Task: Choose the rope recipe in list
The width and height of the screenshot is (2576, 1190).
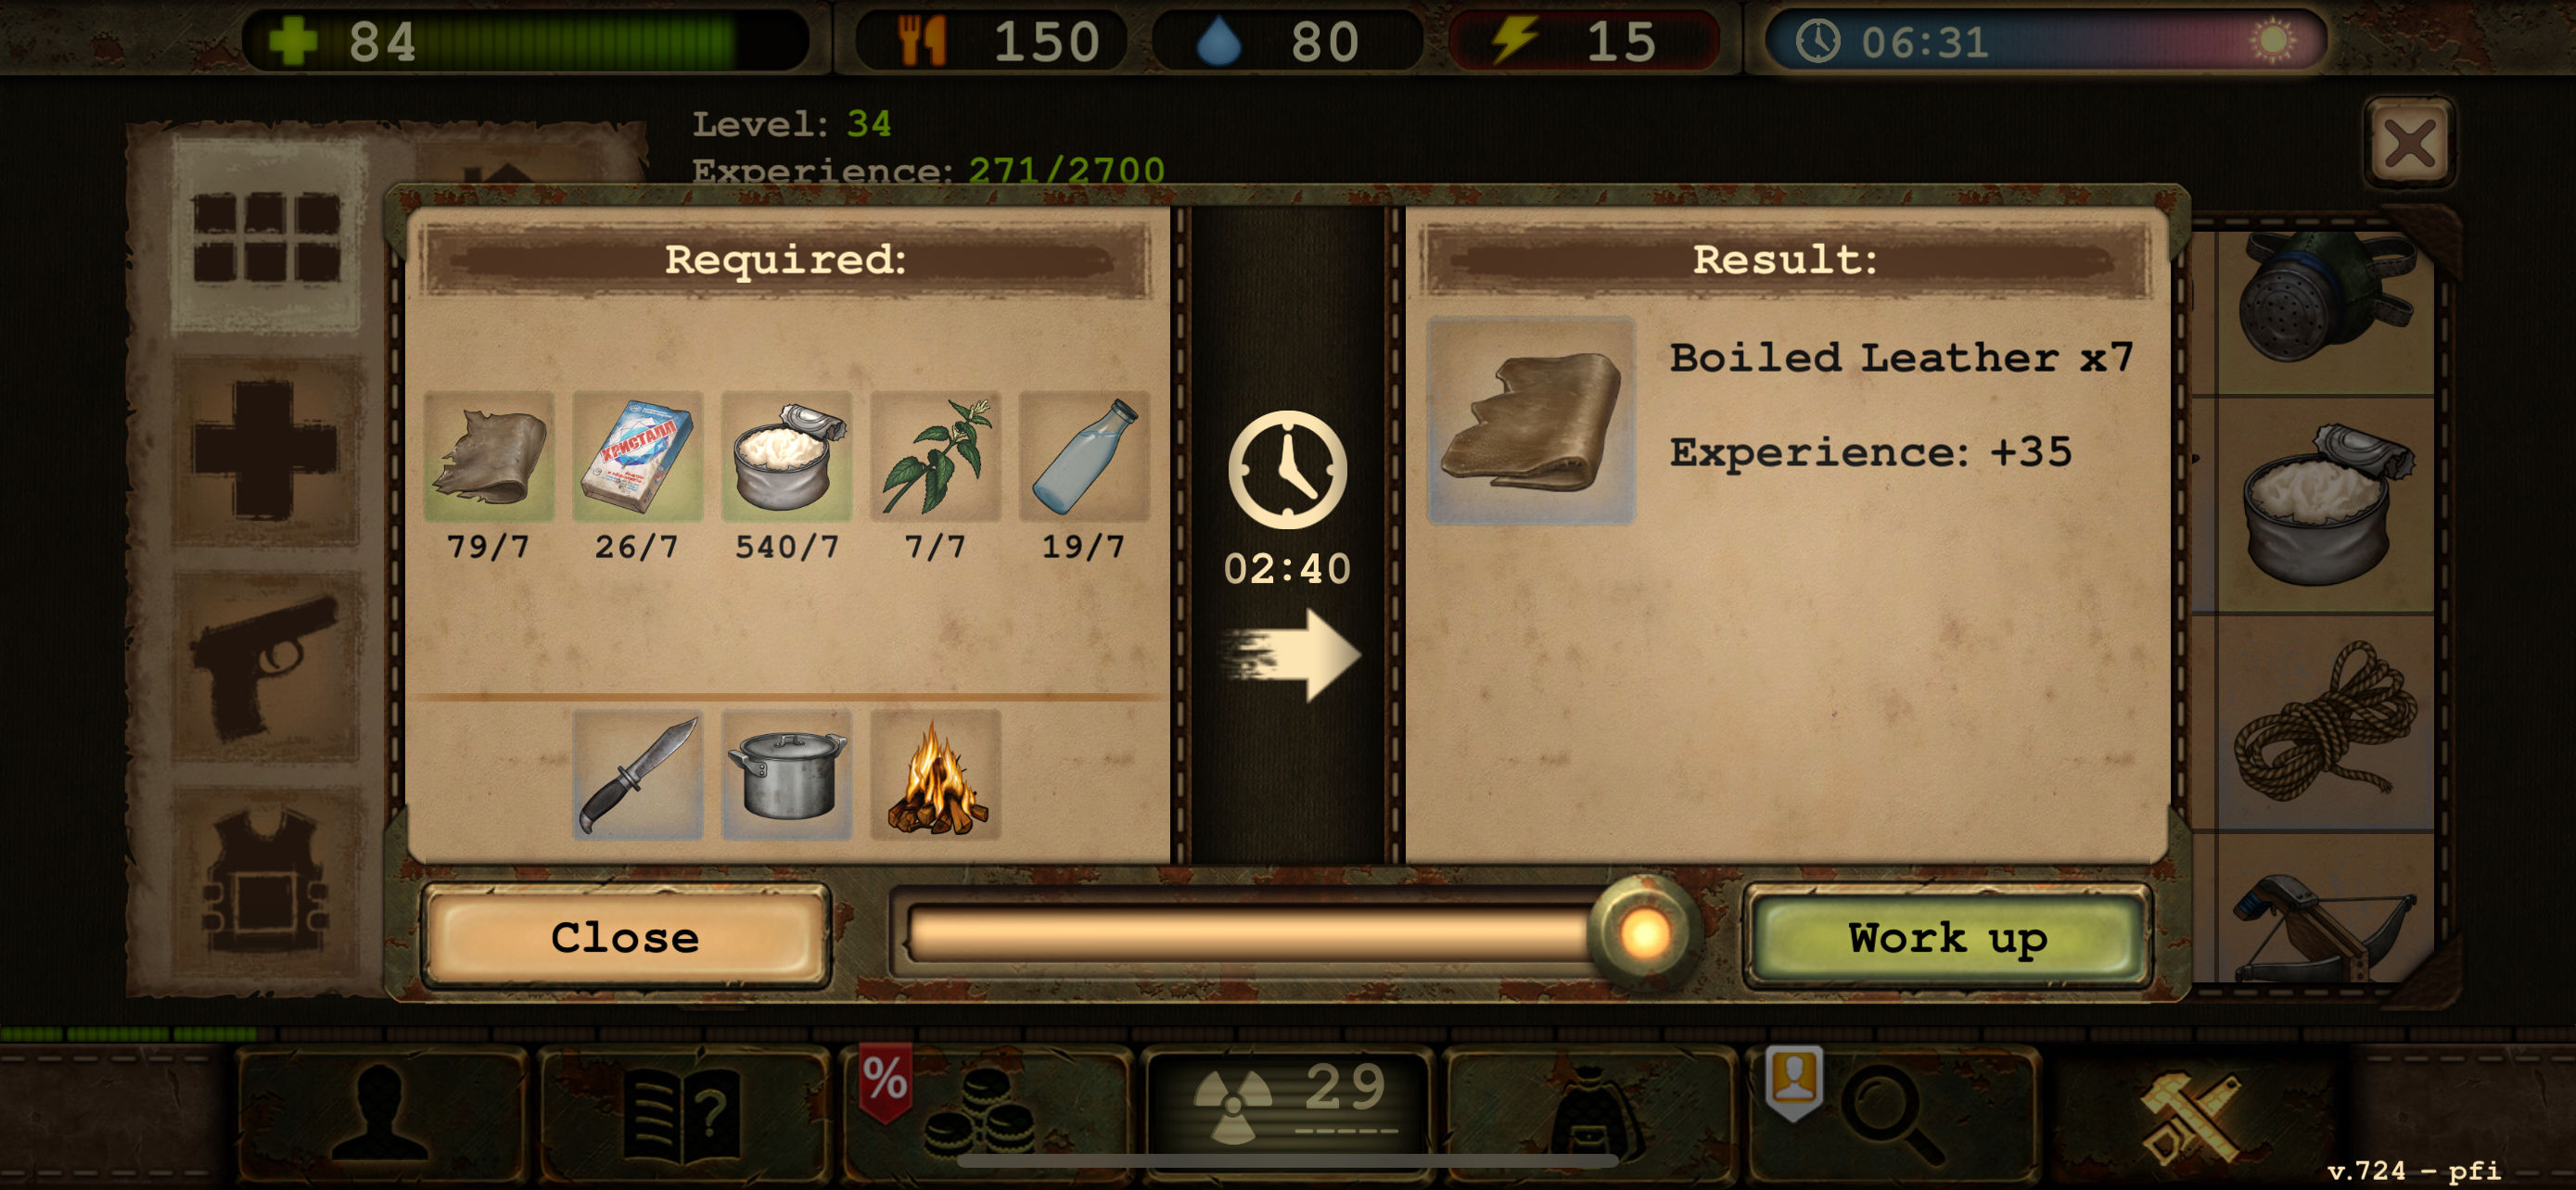Action: [2326, 722]
